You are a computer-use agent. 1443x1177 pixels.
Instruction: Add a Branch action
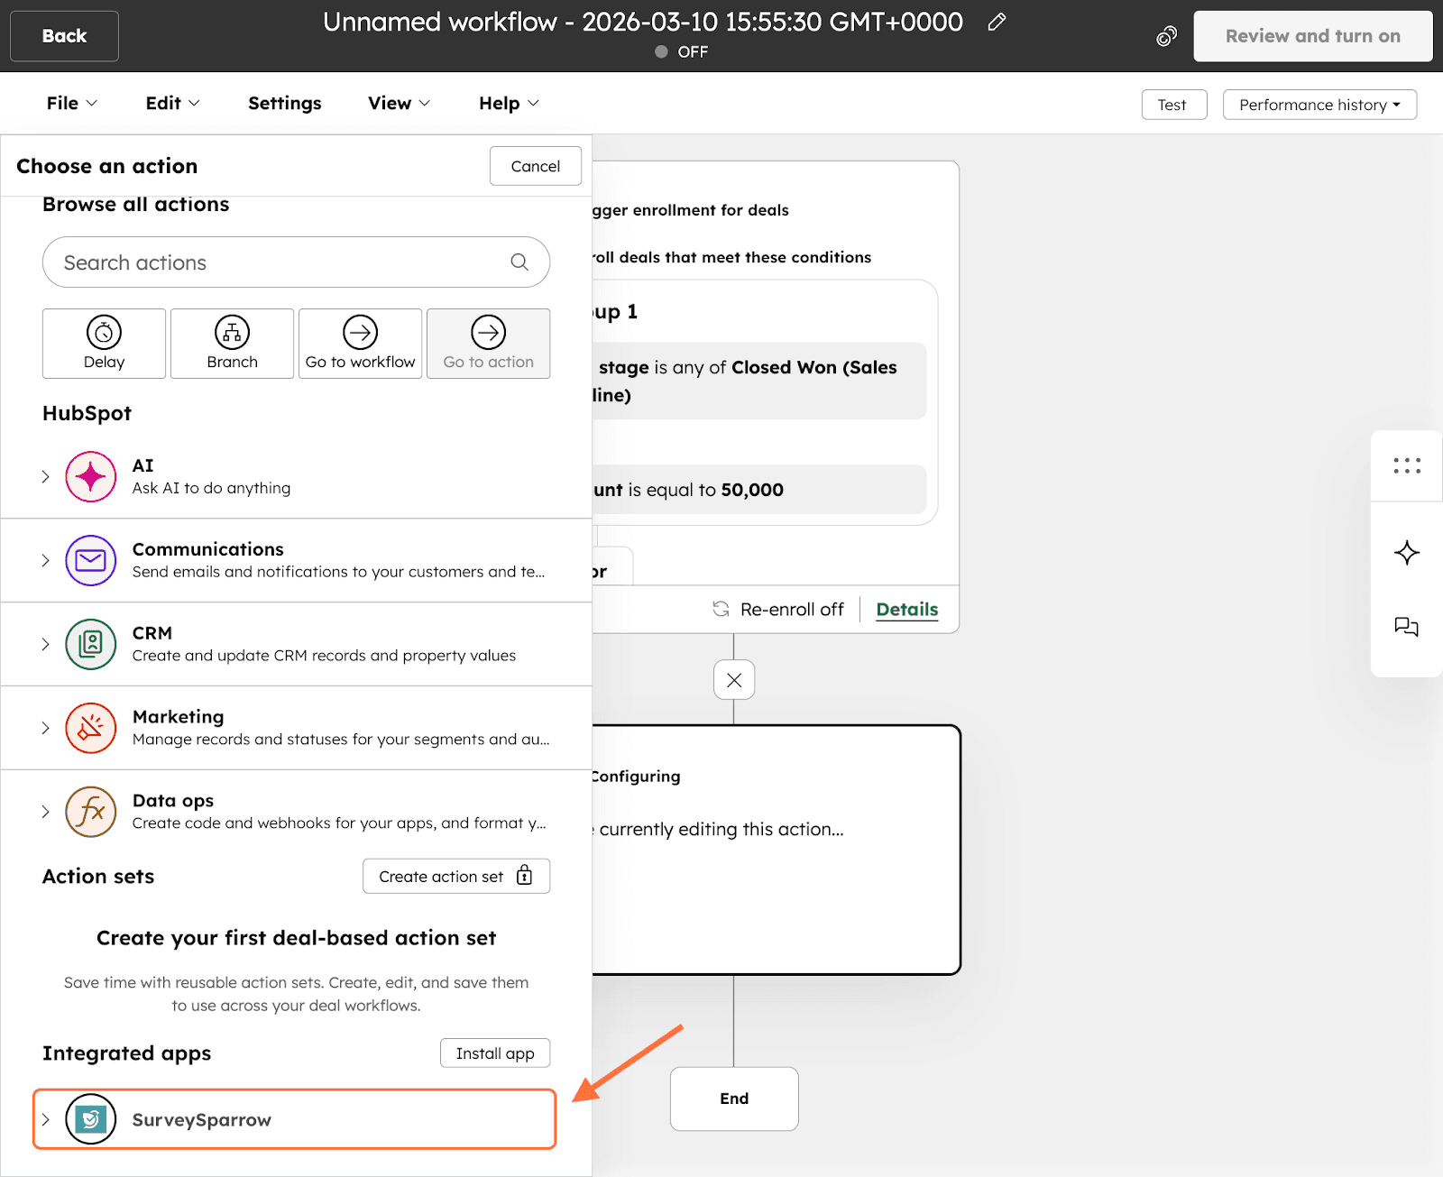coord(232,344)
